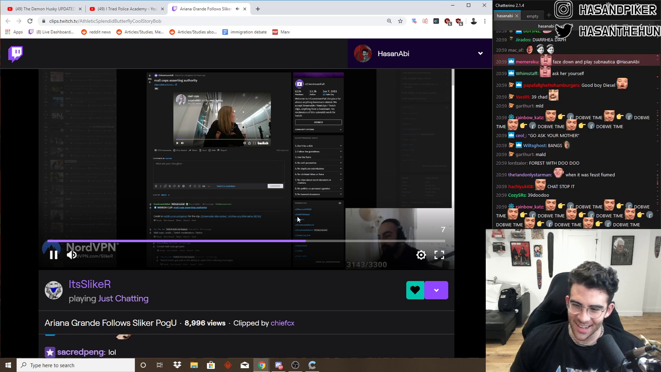
Task: Reload the current page
Action: click(30, 21)
